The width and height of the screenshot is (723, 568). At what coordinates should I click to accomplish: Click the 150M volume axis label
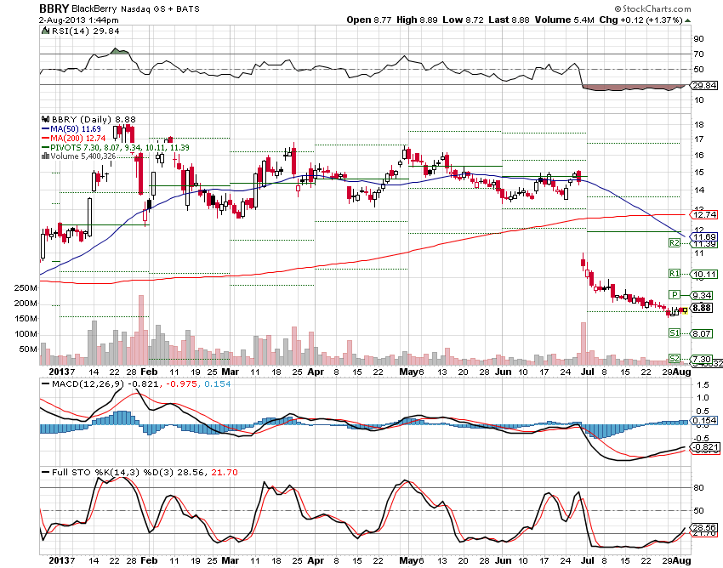(26, 319)
